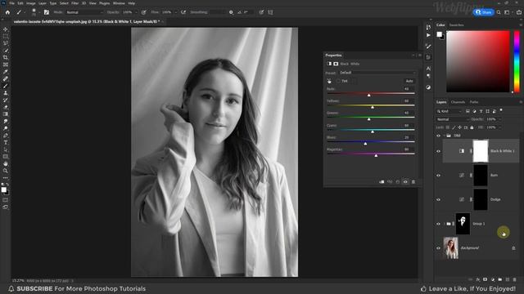Open the Preset dropdown in Properties
The width and height of the screenshot is (524, 294).
[x=377, y=73]
